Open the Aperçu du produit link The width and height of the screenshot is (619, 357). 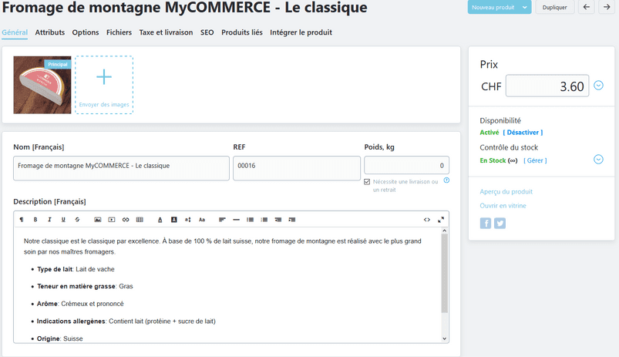pos(506,191)
